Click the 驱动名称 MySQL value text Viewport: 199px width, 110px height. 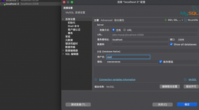point(110,87)
